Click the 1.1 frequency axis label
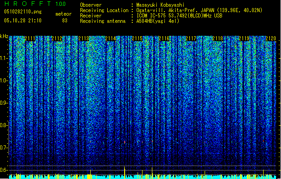This screenshot has height=179, width=281. (x=4, y=58)
